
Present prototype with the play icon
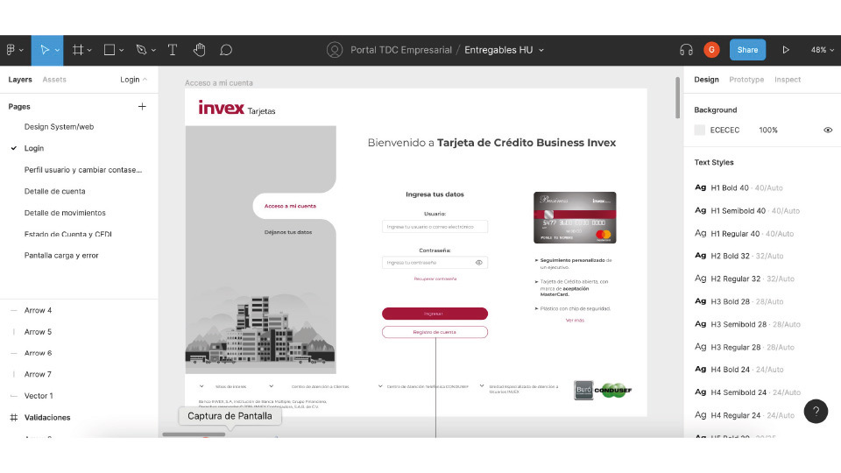pos(786,50)
